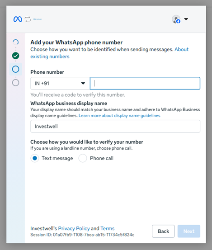The height and width of the screenshot is (250, 212).
Task: Choose the Phone call radio option
Action: point(83,158)
